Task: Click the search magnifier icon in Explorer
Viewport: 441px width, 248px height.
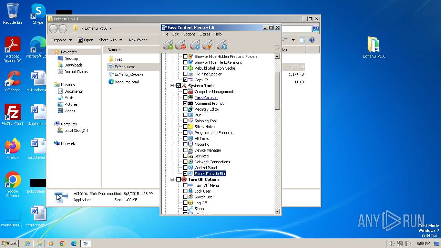Action: click(x=315, y=28)
